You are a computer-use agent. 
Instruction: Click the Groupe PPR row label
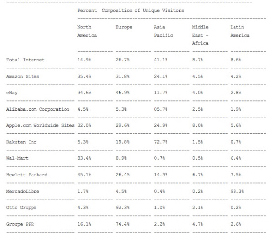(20, 224)
